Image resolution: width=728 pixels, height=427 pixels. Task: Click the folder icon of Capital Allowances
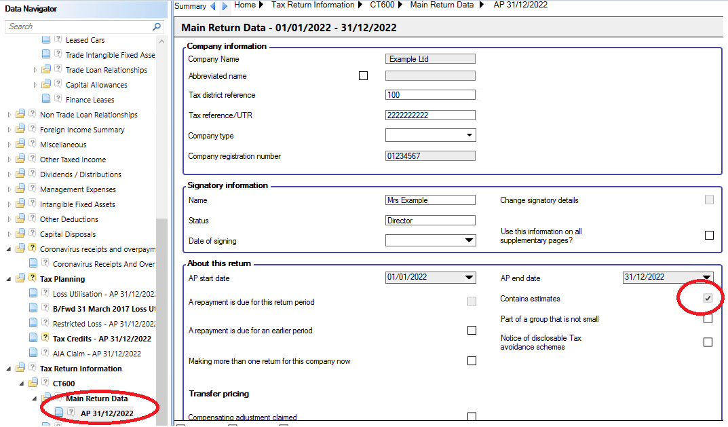pyautogui.click(x=46, y=85)
